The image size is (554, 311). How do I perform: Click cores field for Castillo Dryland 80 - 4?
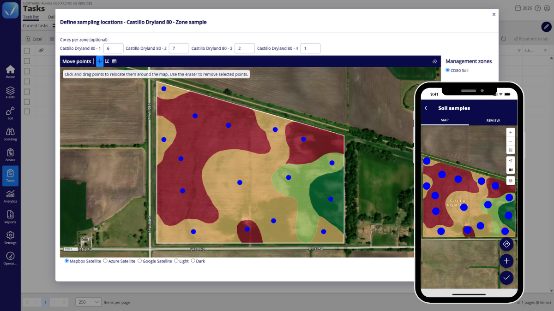[x=310, y=48]
